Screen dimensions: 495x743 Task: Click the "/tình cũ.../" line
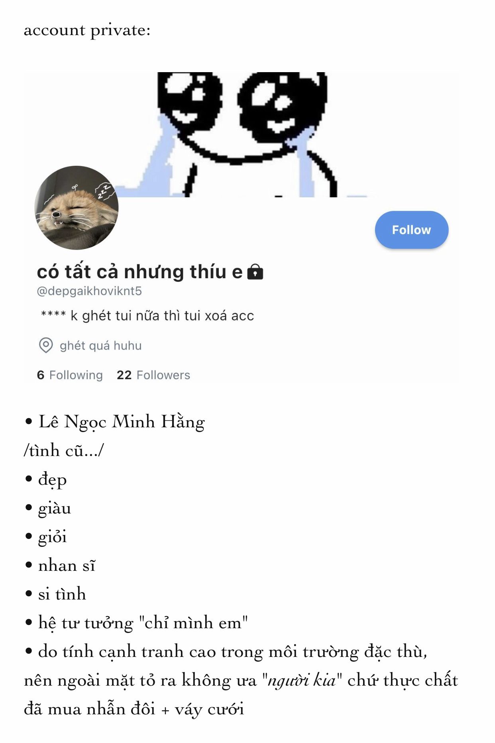64,451
